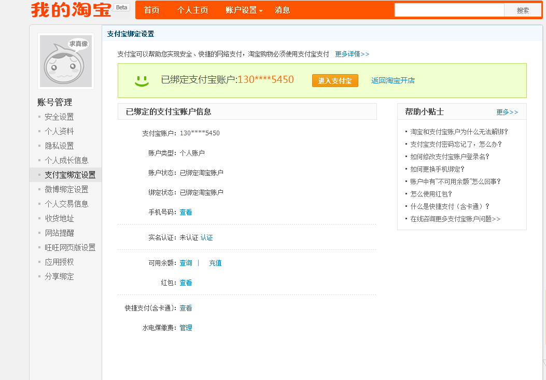546x380 pixels.
Task: Open help tip about "不可用余额"
Action: (455, 181)
